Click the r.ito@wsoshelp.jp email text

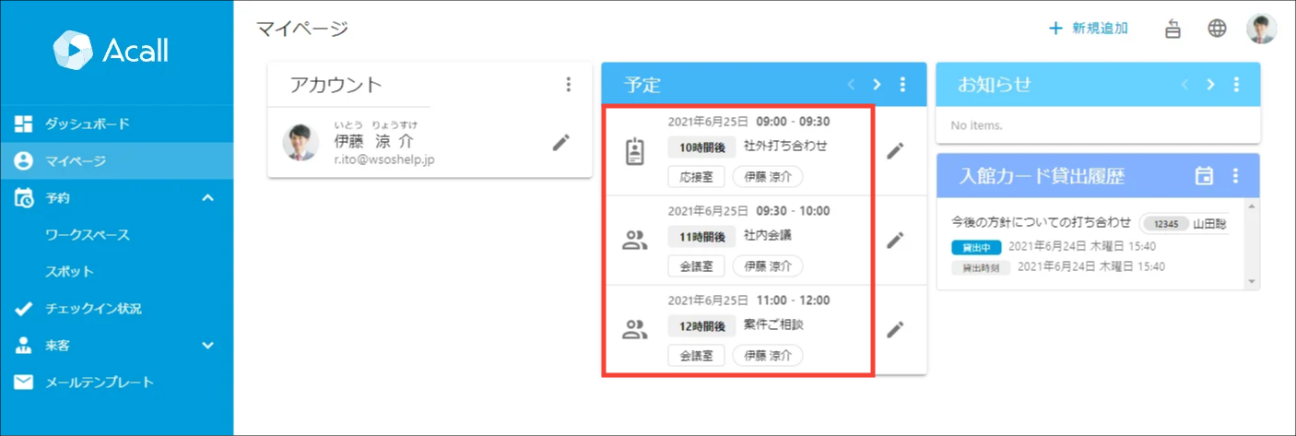(384, 159)
